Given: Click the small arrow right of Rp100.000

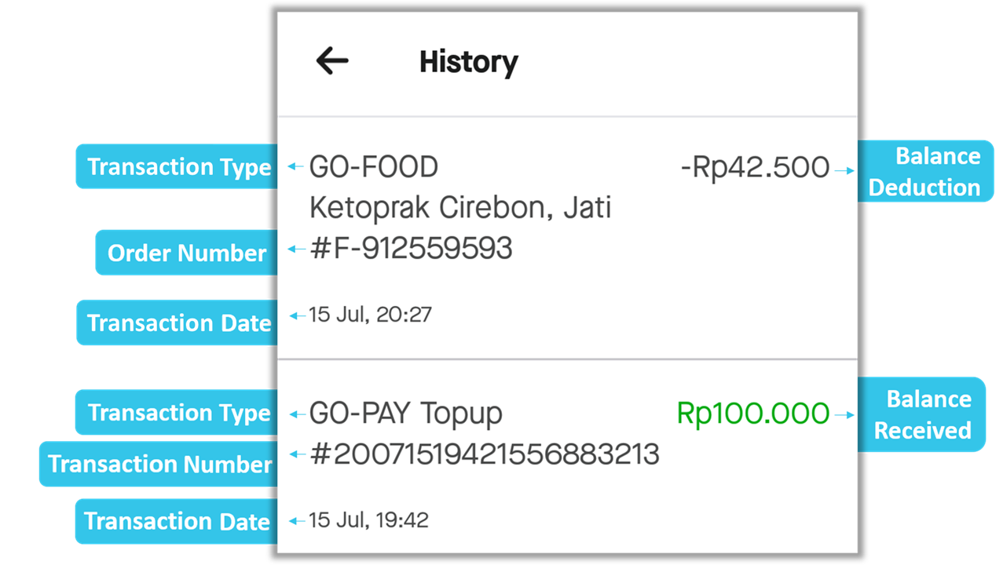Looking at the screenshot, I should tap(844, 414).
